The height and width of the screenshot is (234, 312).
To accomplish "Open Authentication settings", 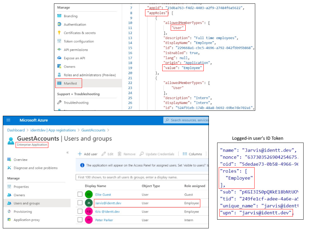I will click(75, 24).
